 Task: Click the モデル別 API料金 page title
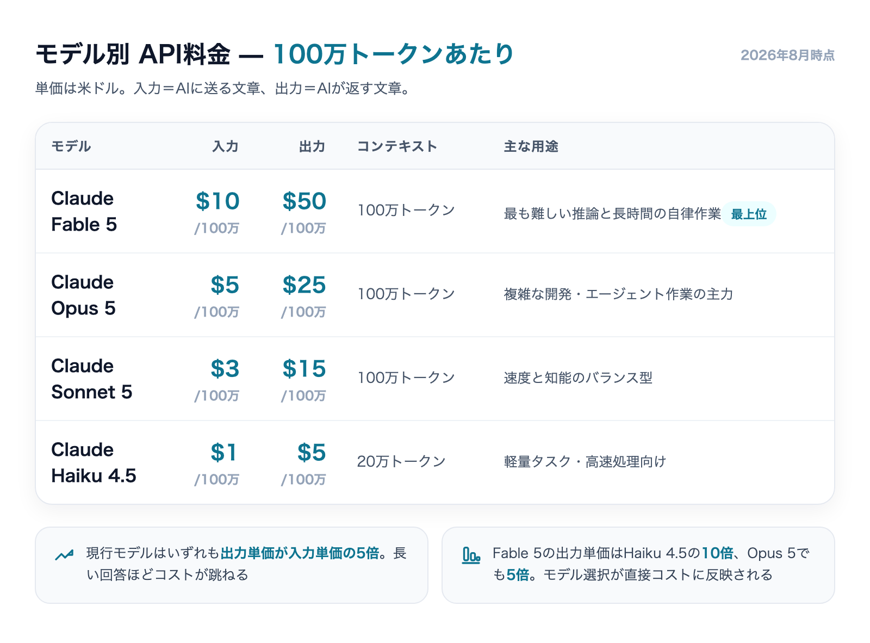(133, 54)
